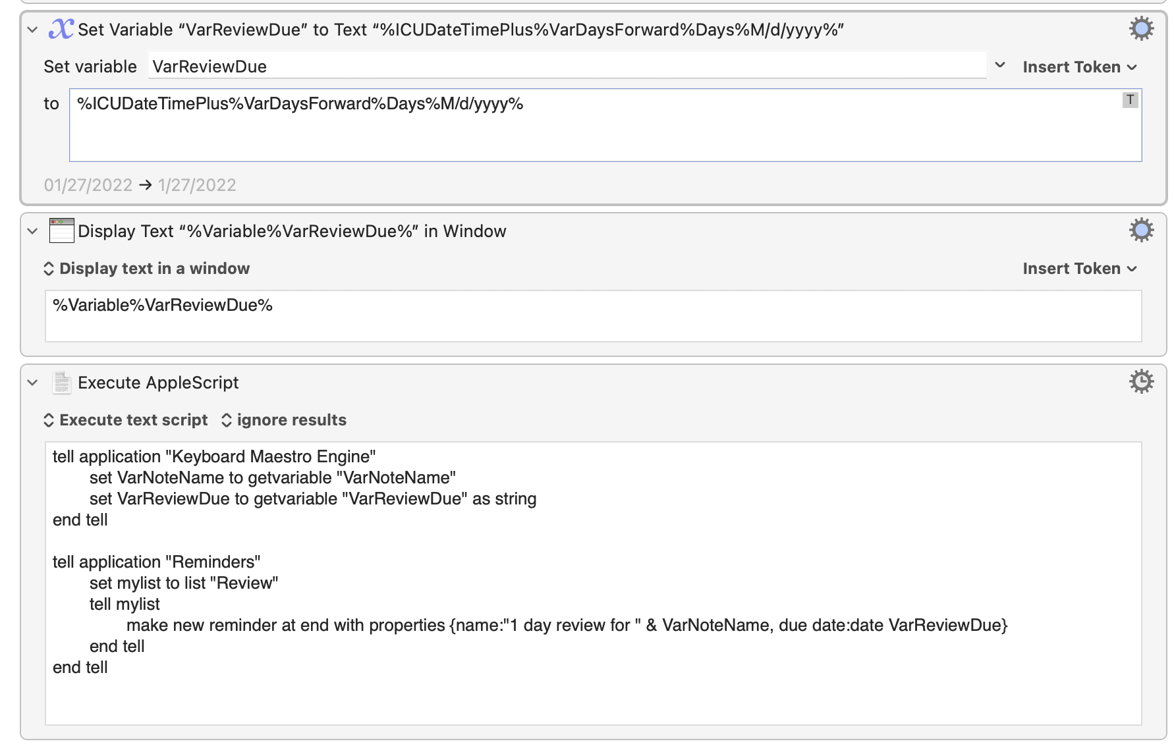Screen dimensions: 1174x756
Task: Change 'Display text in a window' option
Action: [147, 269]
